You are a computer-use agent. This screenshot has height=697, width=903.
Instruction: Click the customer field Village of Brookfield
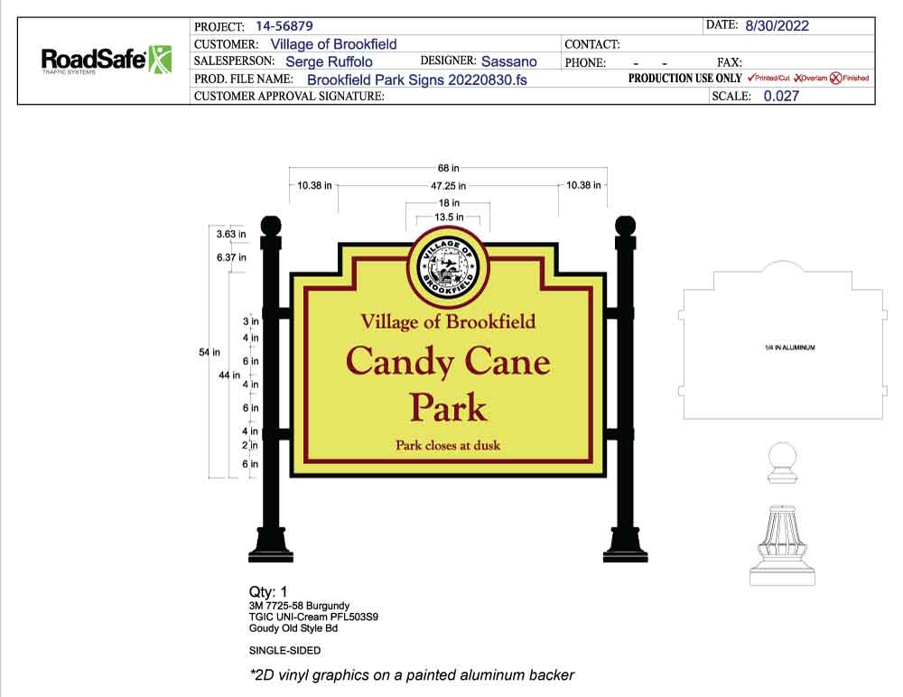tap(333, 43)
